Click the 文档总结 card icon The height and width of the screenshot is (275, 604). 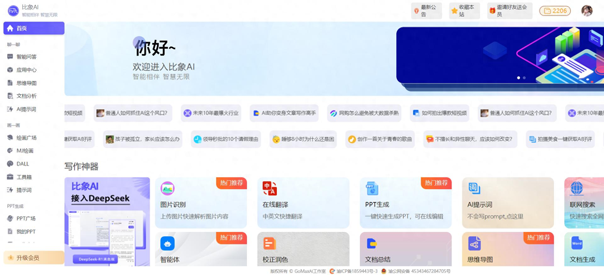click(372, 243)
